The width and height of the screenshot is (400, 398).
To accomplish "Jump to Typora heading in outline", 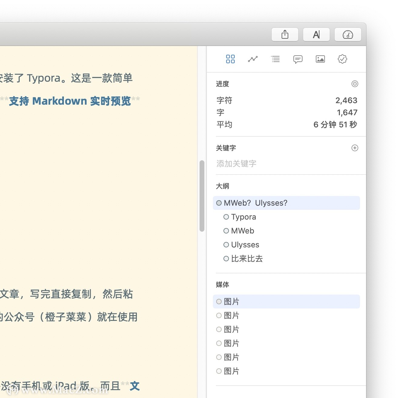I will [x=243, y=217].
